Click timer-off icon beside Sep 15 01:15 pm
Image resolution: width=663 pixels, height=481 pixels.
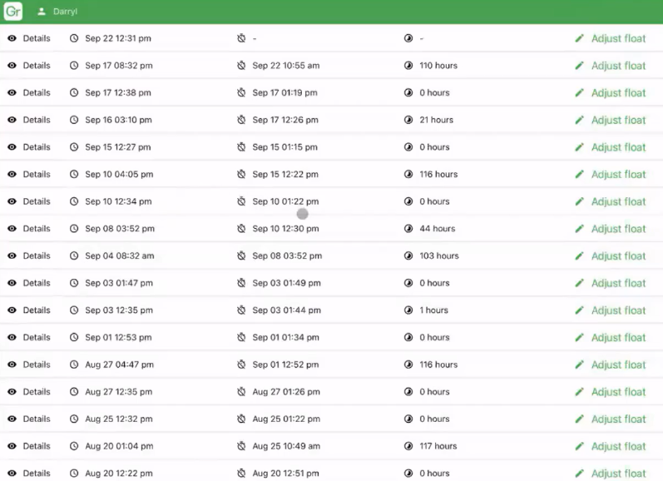point(241,147)
